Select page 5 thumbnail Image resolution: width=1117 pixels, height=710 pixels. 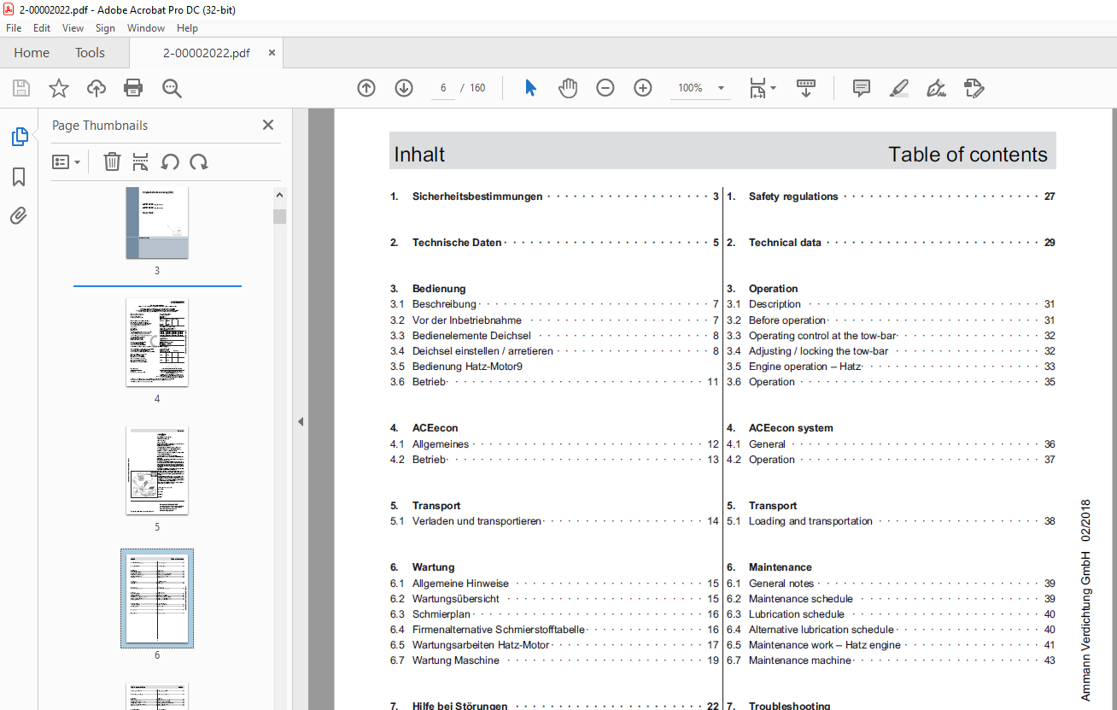[x=157, y=471]
